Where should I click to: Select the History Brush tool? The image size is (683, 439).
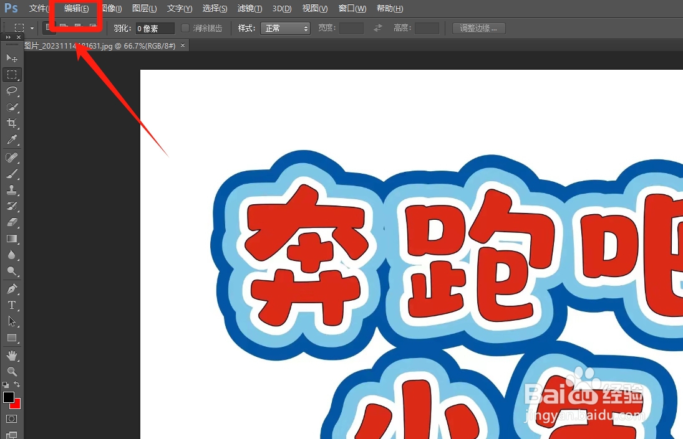click(12, 206)
